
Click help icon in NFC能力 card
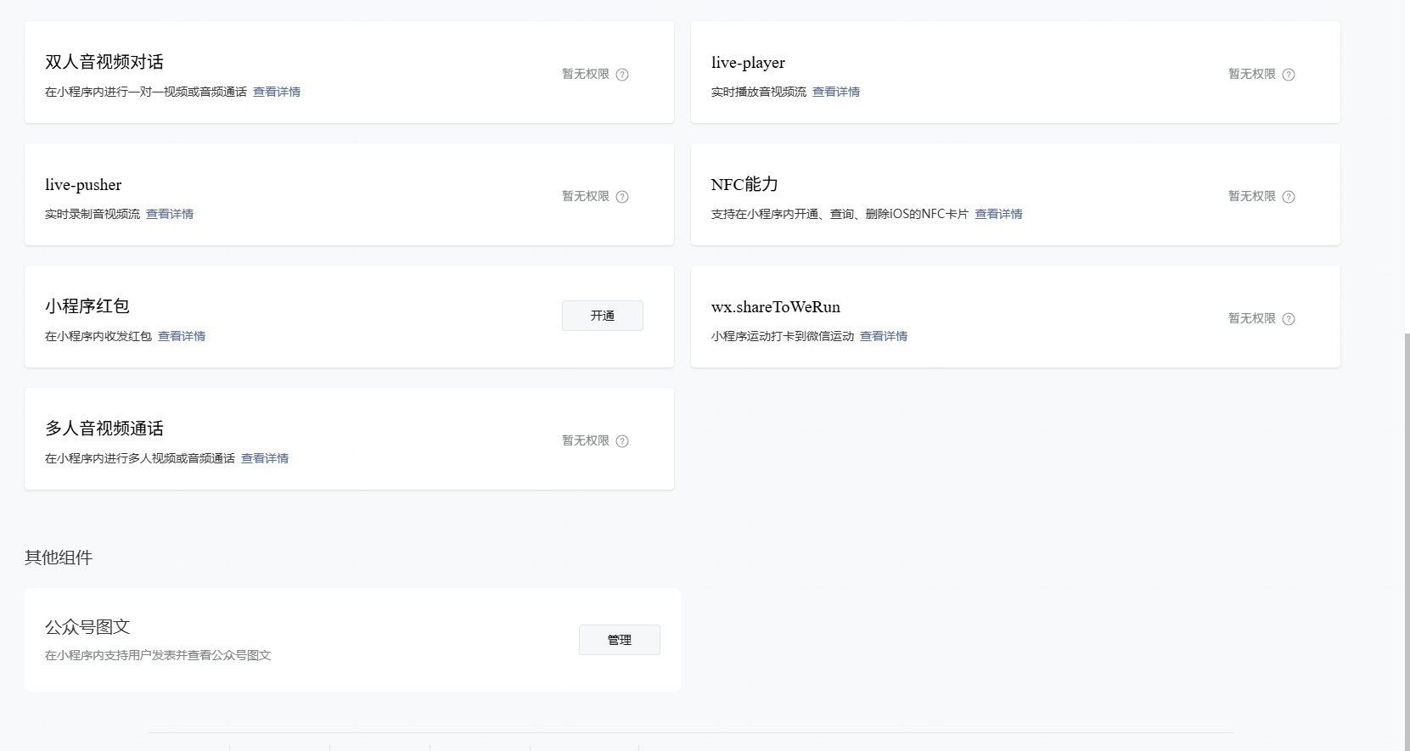[x=1289, y=197]
